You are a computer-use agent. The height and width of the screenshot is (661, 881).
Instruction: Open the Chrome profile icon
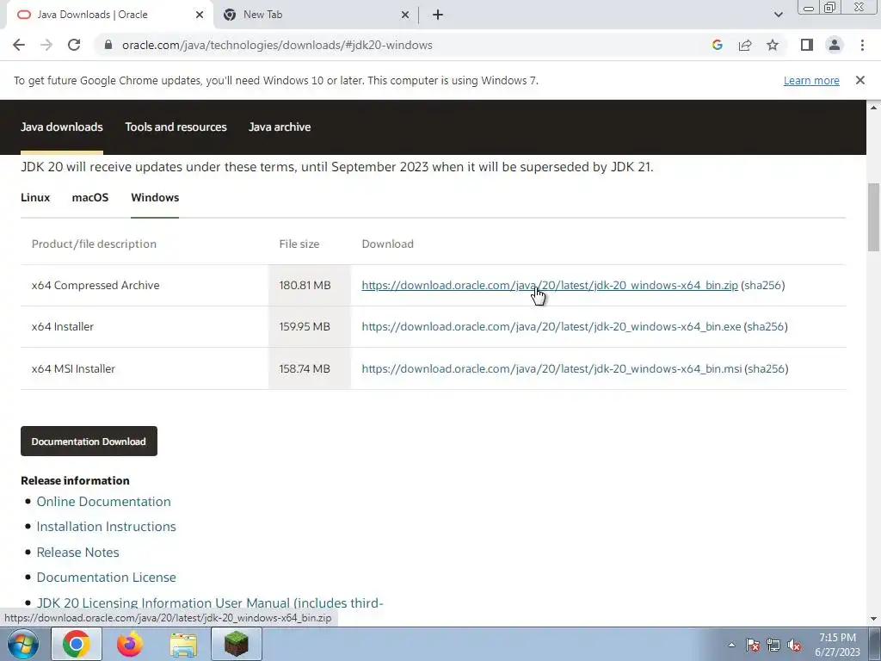835,45
